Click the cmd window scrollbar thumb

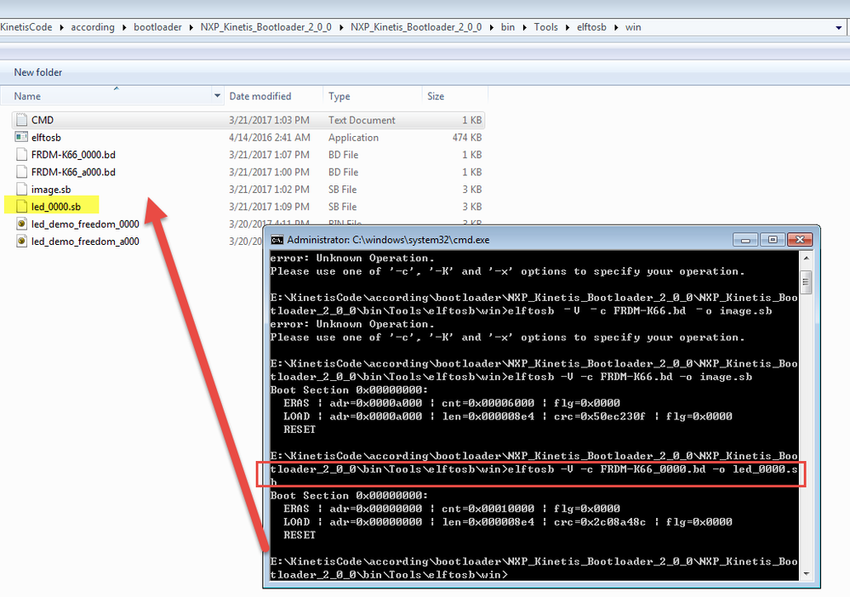(806, 281)
